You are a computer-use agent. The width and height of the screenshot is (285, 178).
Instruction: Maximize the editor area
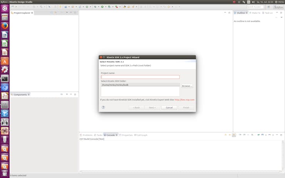[230, 13]
